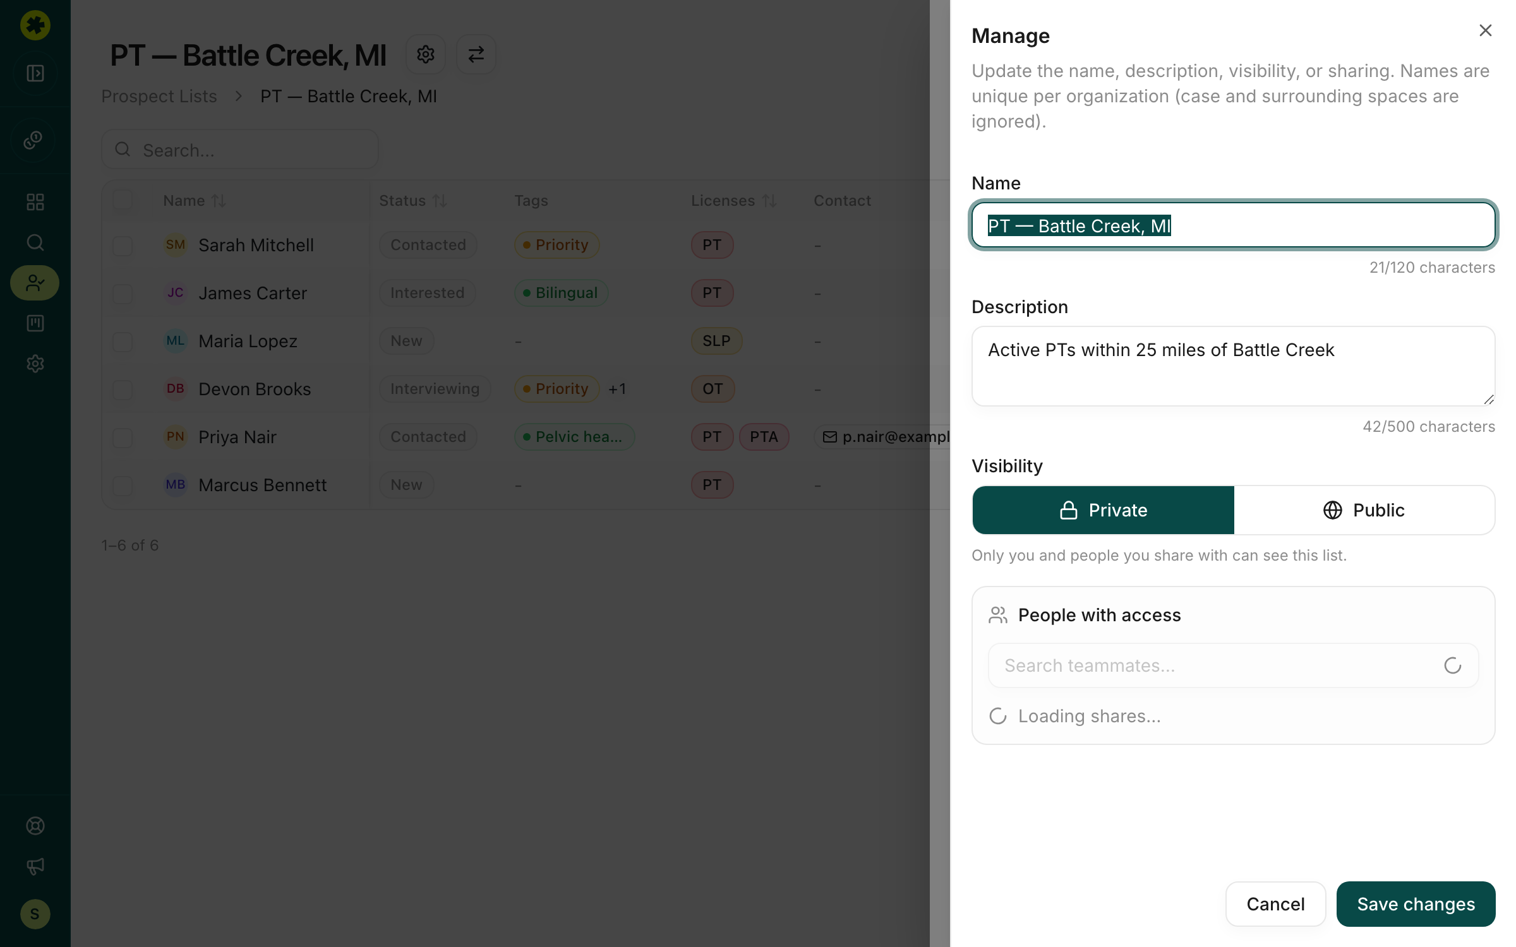The width and height of the screenshot is (1516, 947).
Task: Click the JC avatar for James Carter
Action: (x=176, y=293)
